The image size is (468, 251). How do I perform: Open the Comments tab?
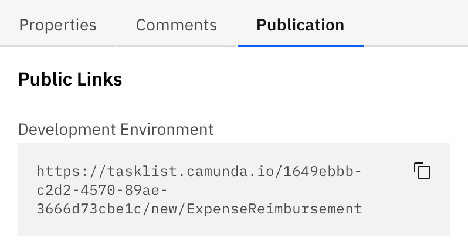176,25
